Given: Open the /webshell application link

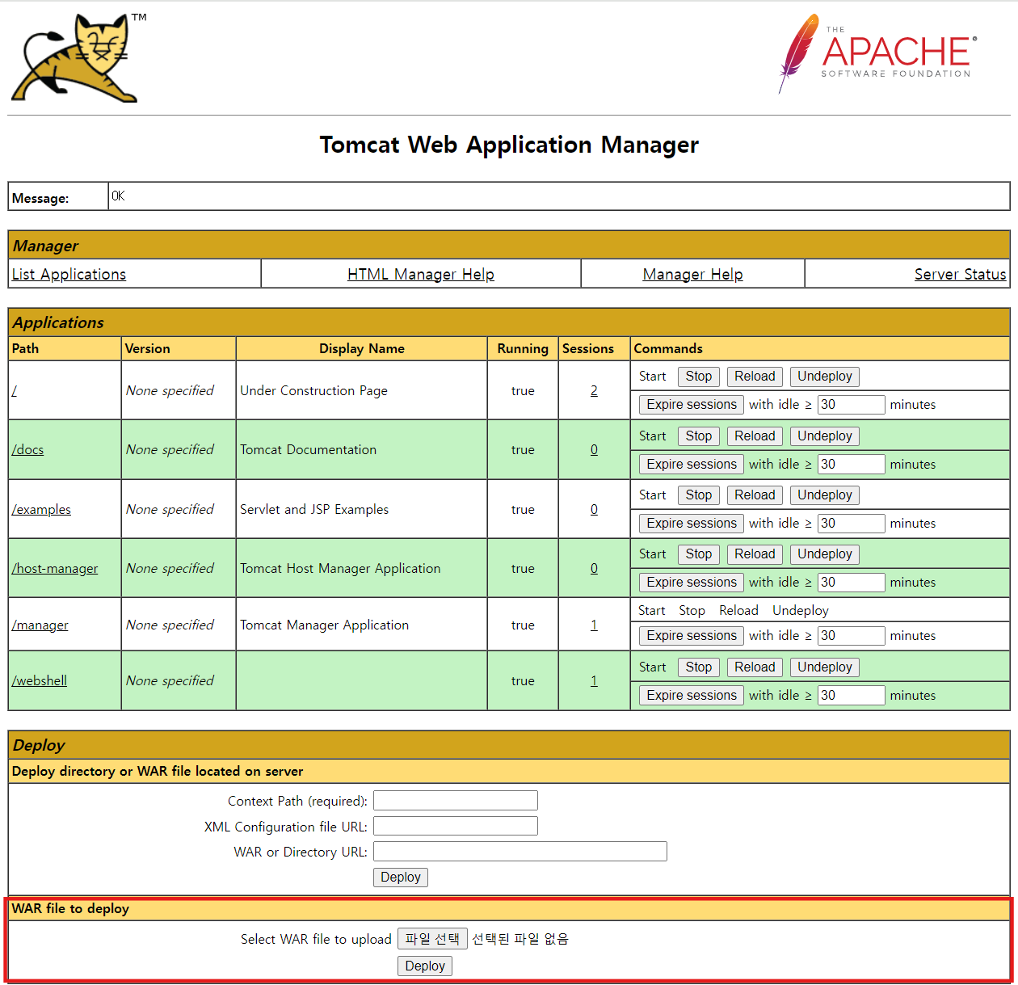Looking at the screenshot, I should coord(40,680).
